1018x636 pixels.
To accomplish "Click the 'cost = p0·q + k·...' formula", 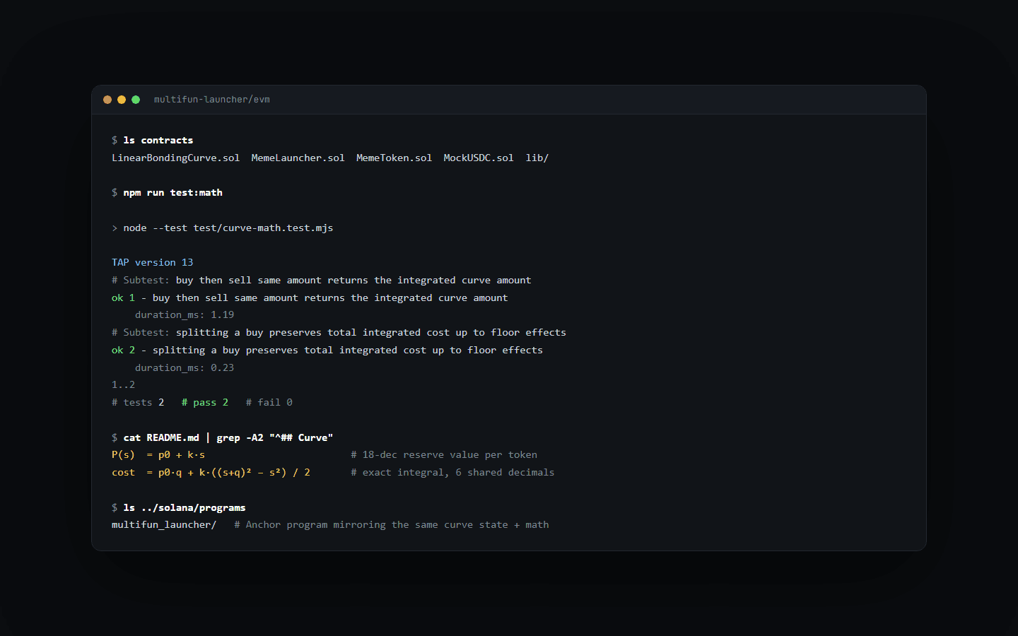I will click(x=211, y=472).
